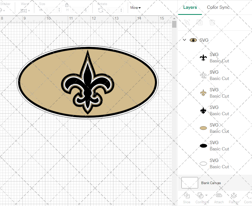252x206 pixels.
Task: Switch to the Layers tab
Action: [190, 7]
